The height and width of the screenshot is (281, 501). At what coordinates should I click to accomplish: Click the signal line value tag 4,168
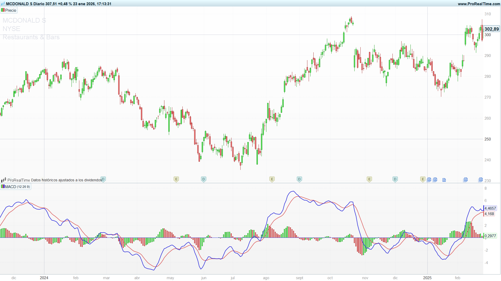(489, 214)
